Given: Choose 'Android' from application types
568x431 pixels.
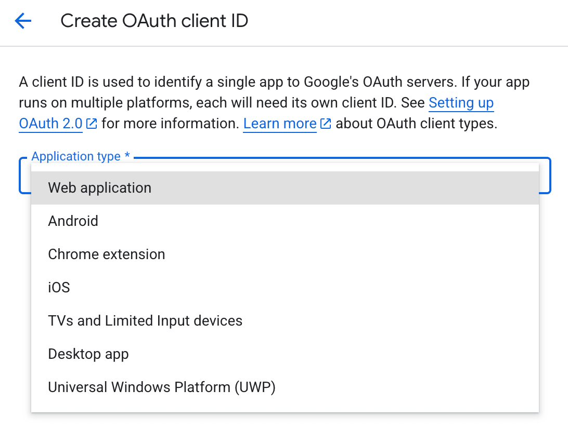Looking at the screenshot, I should (73, 221).
